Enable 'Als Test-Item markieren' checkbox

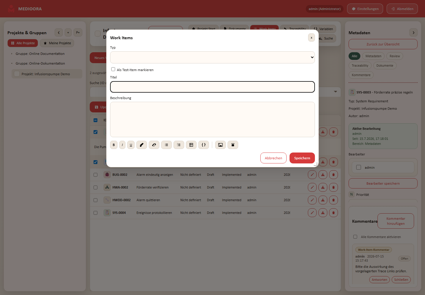click(x=113, y=69)
